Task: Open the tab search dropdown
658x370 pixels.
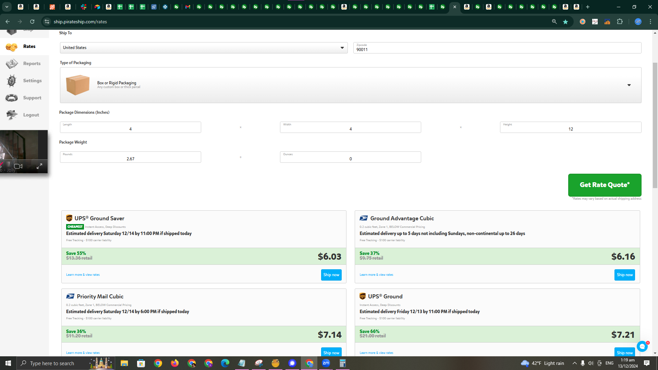Action: (x=7, y=7)
